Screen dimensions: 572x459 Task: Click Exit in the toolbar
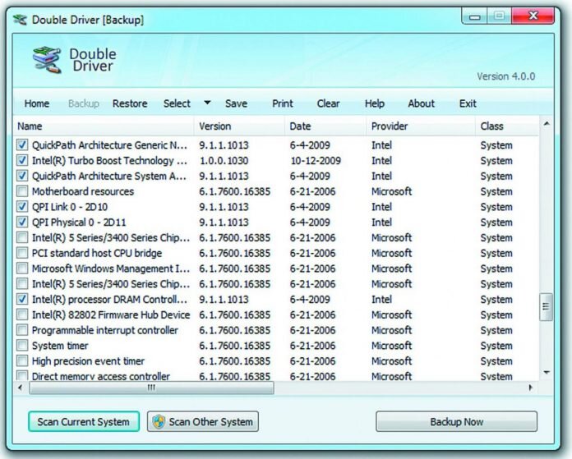[468, 103]
